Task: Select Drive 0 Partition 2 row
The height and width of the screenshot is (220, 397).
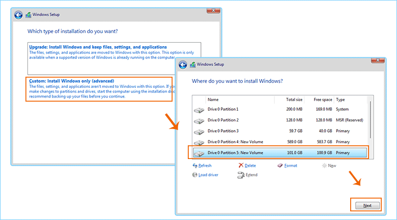Action: [280, 120]
